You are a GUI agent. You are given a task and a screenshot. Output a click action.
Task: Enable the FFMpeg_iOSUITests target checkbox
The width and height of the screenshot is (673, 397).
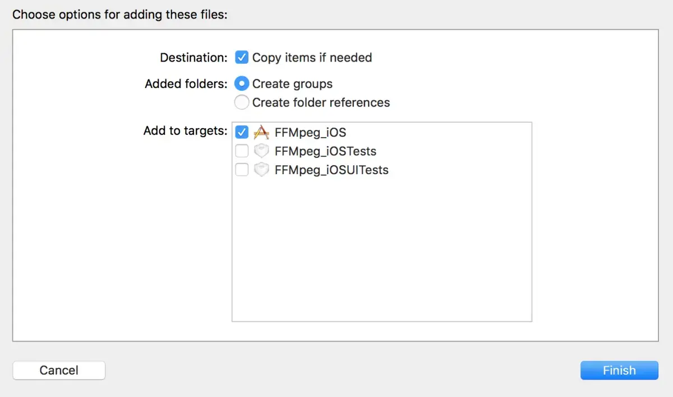242,170
